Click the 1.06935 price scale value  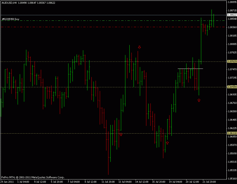click(232, 95)
